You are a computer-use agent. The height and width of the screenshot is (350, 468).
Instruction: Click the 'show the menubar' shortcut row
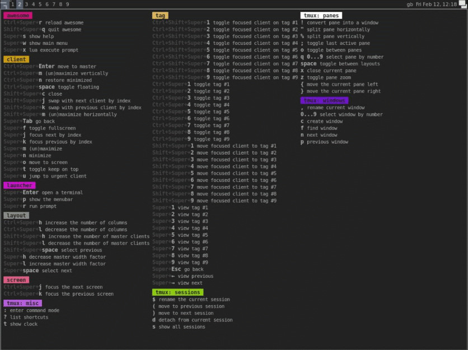(38, 199)
